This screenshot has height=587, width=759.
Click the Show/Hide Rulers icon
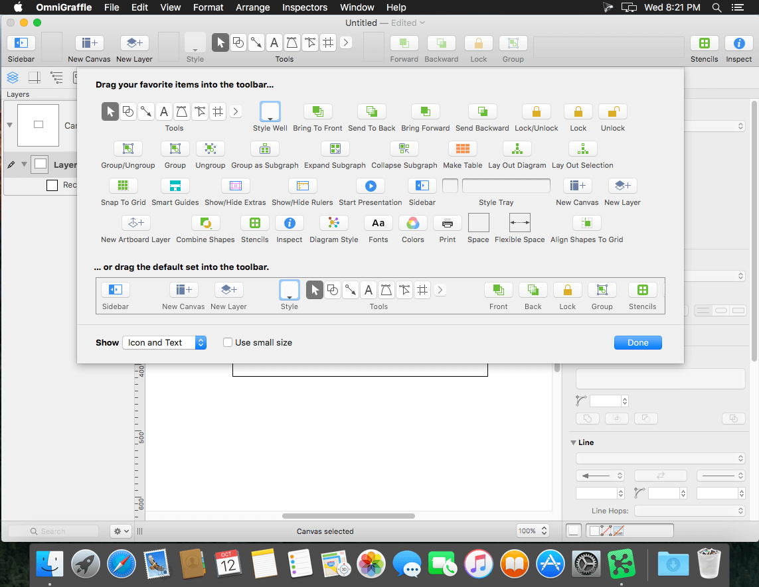pyautogui.click(x=302, y=186)
